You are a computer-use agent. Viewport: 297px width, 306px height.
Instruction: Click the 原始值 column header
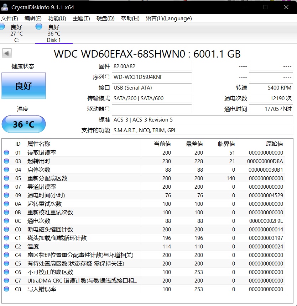[x=274, y=144]
